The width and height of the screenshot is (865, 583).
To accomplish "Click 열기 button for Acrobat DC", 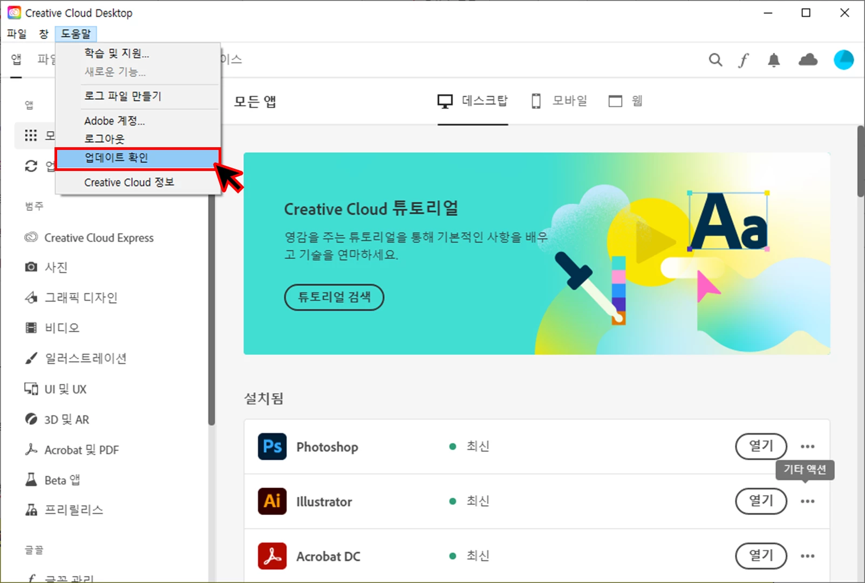I will click(x=761, y=555).
